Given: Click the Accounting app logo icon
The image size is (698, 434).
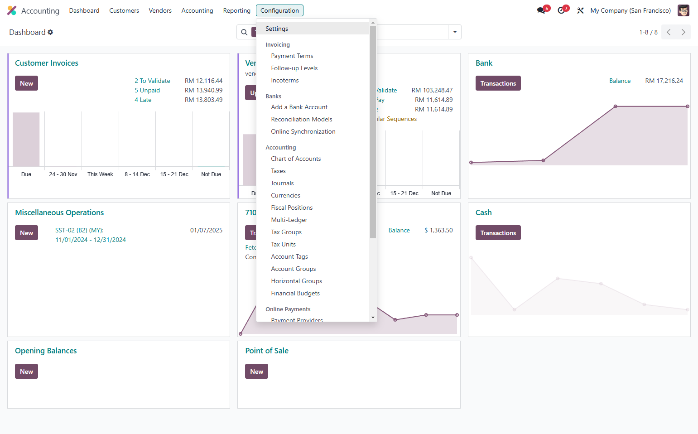Looking at the screenshot, I should click(12, 10).
